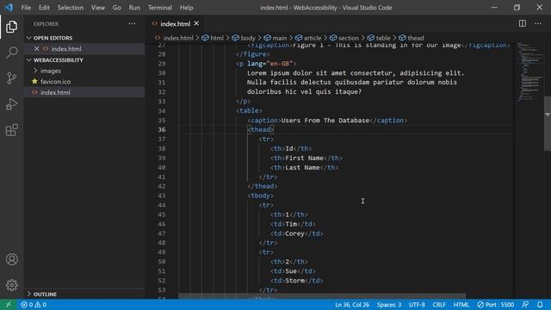Open the Selection menu

[71, 8]
